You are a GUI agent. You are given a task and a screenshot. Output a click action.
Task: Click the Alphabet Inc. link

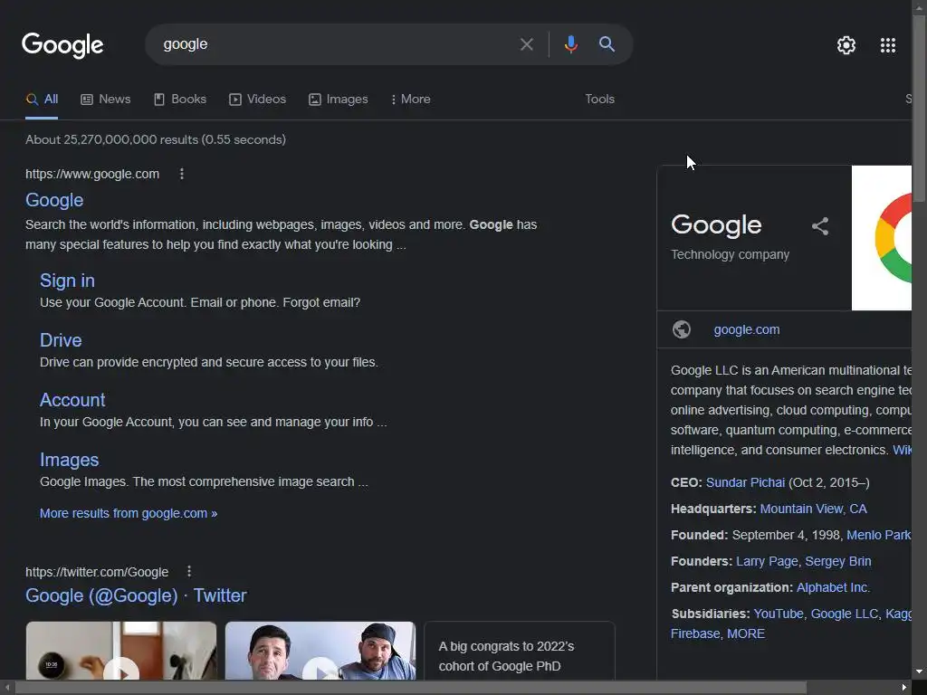coord(833,587)
